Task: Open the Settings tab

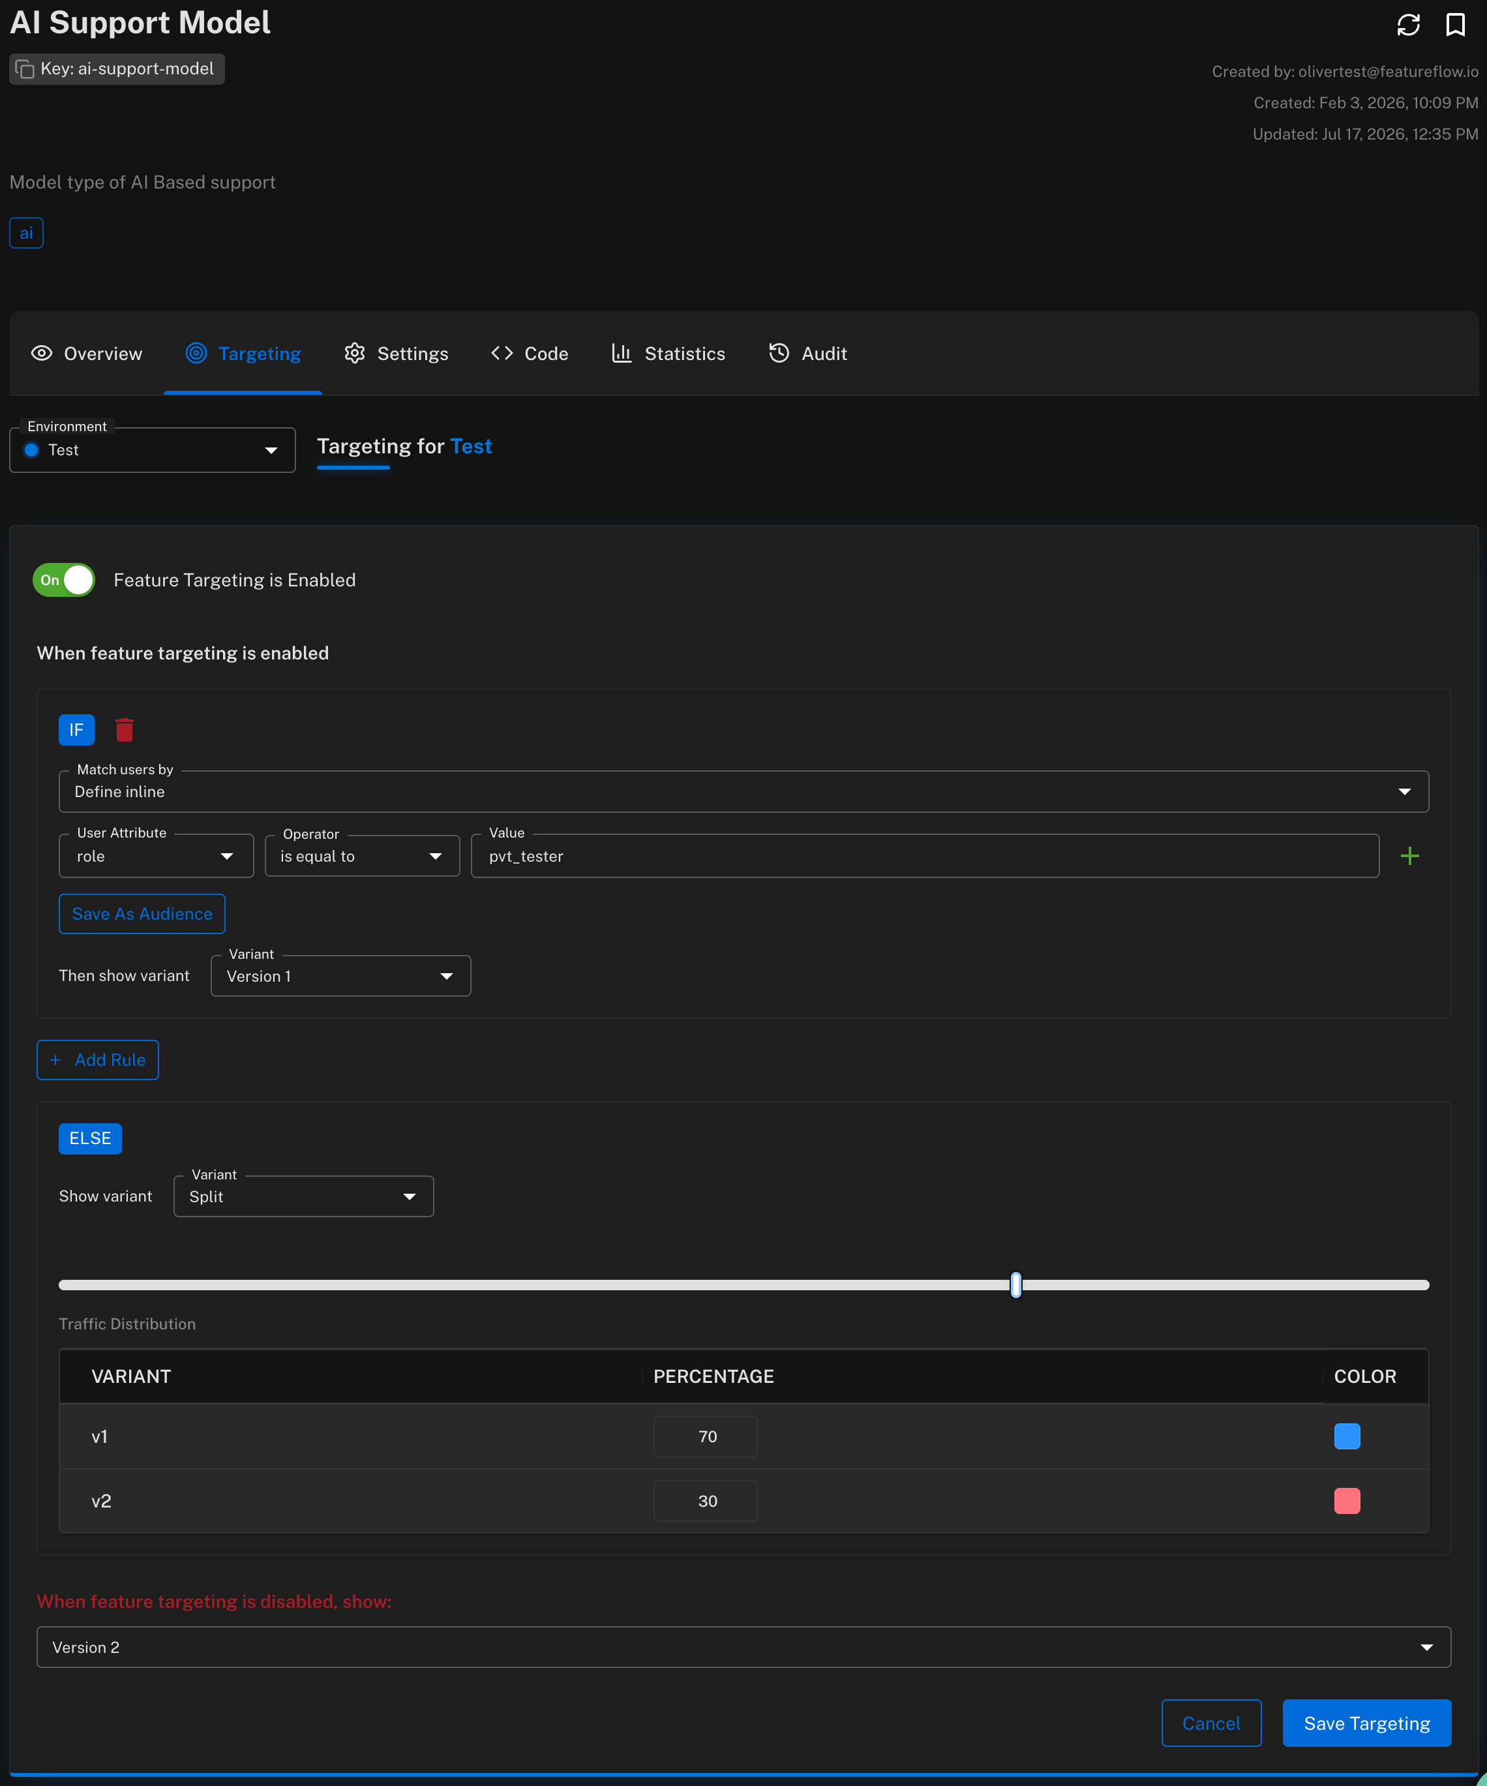Action: coord(396,354)
